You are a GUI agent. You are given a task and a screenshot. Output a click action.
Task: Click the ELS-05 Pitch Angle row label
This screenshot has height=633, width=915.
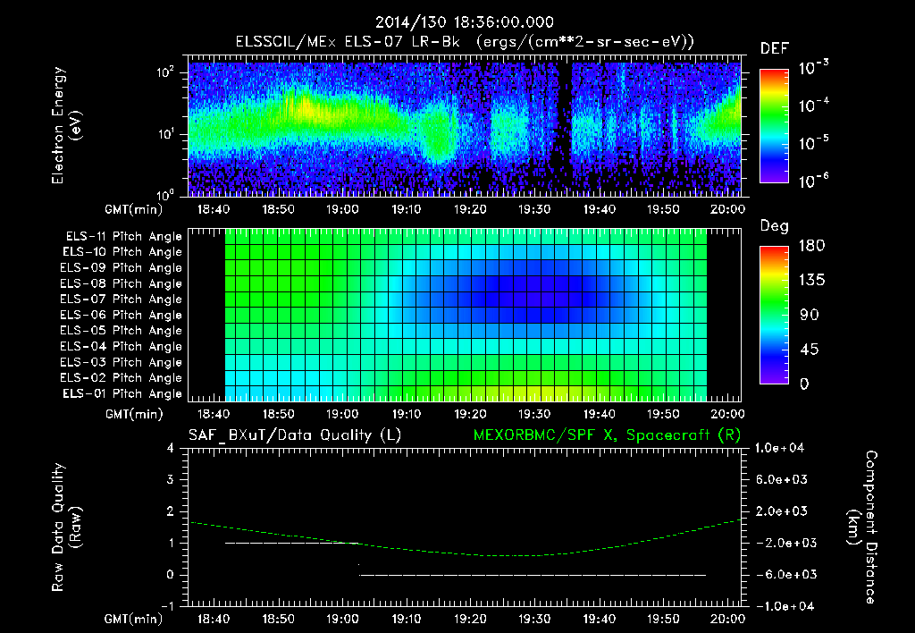point(121,331)
